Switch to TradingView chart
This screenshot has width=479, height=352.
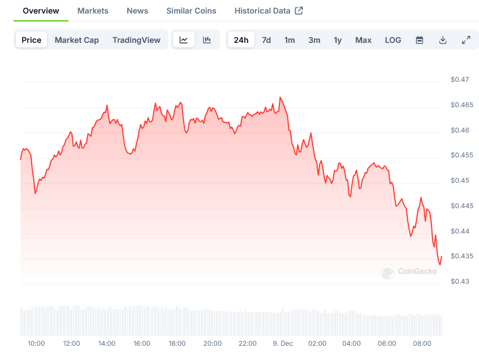136,40
